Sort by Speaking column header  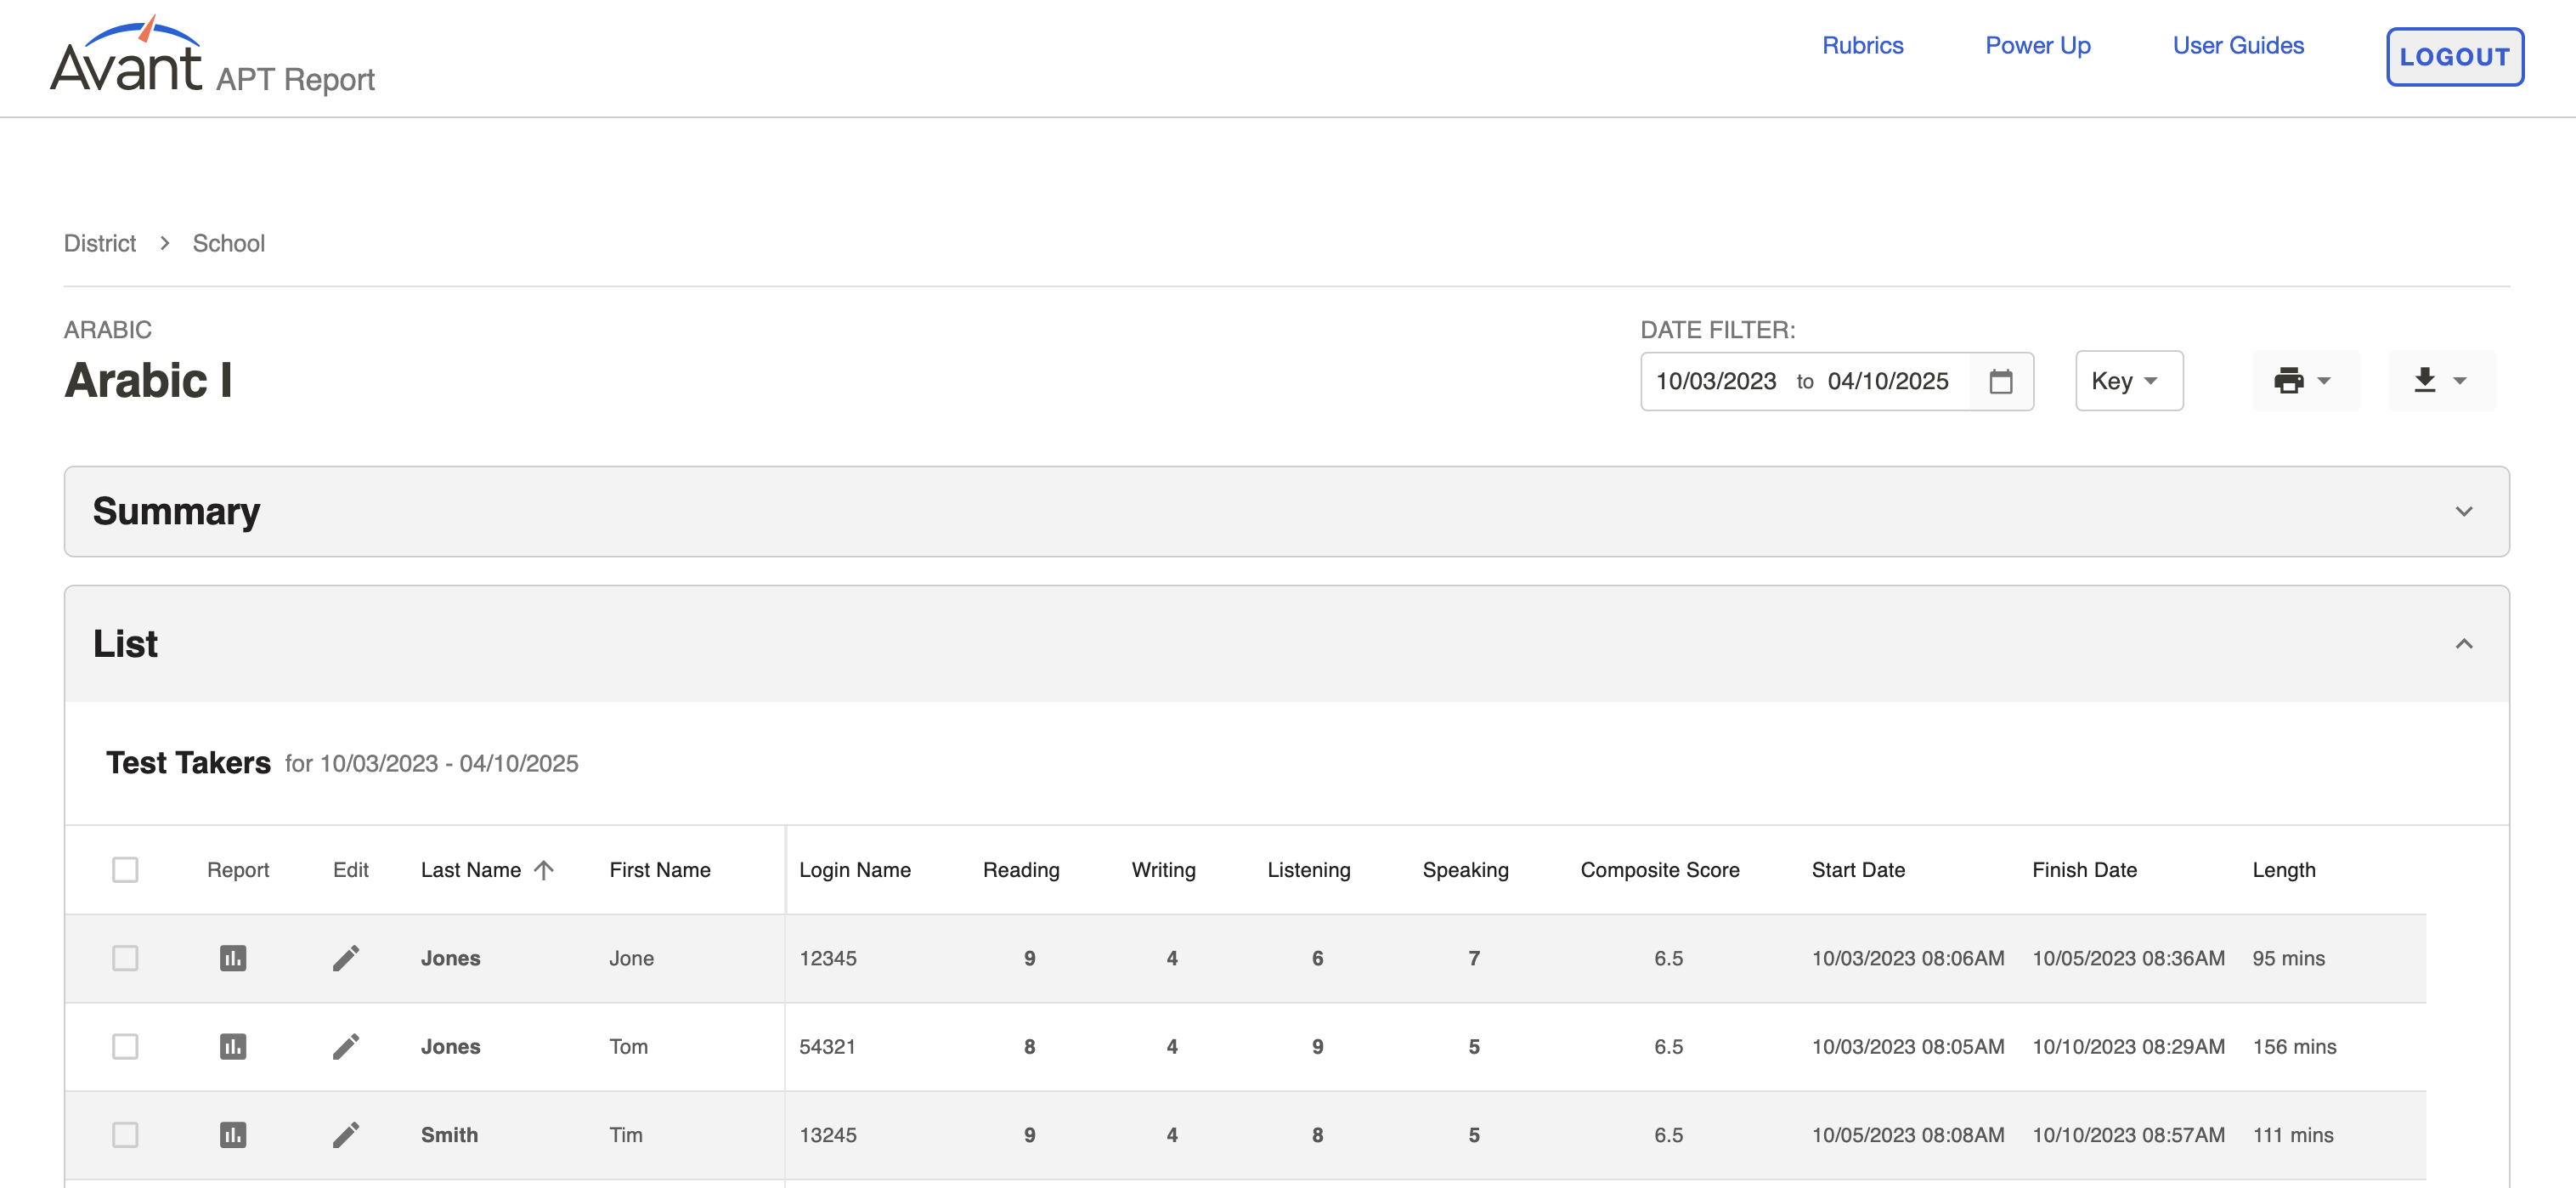click(x=1465, y=870)
